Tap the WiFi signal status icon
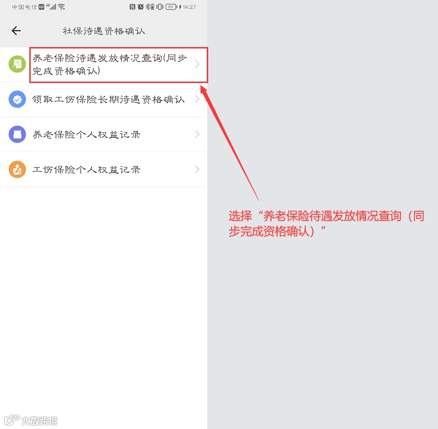 click(x=61, y=7)
